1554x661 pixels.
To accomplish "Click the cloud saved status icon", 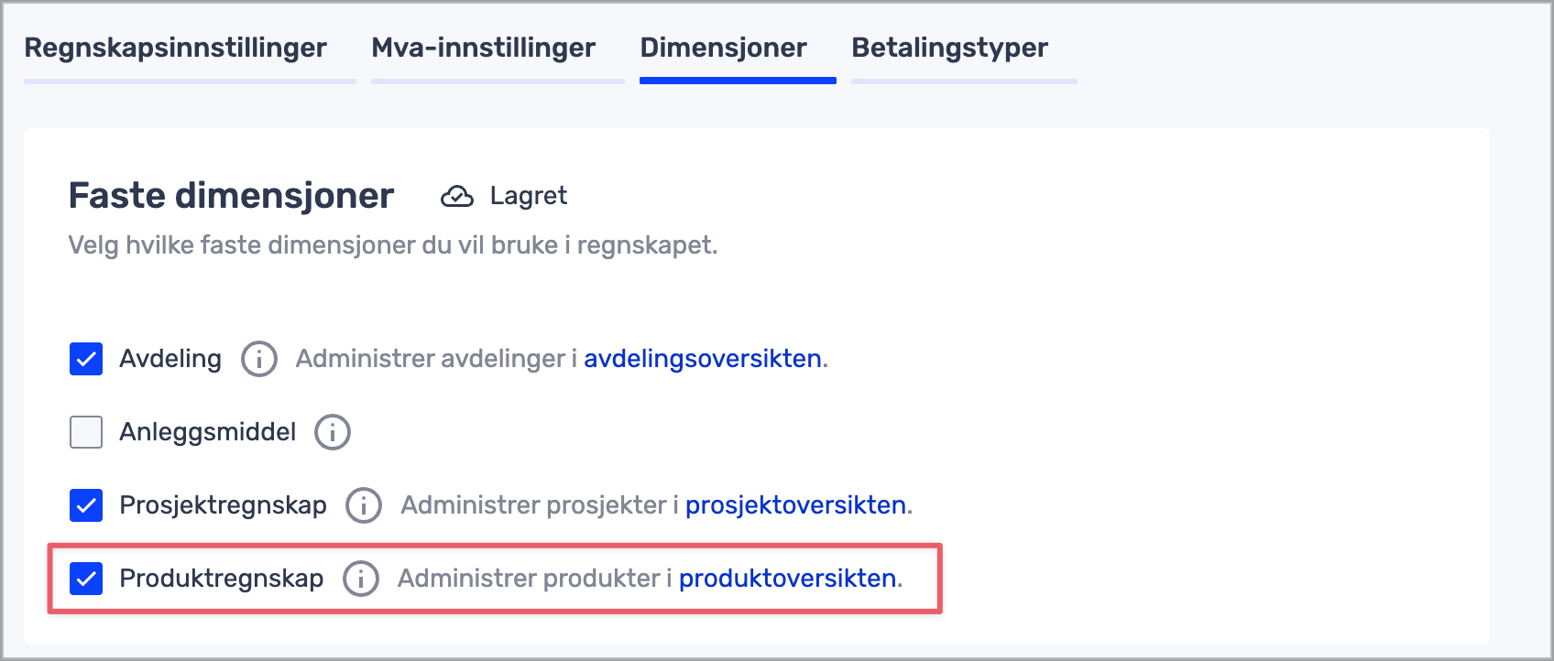I will tap(457, 196).
